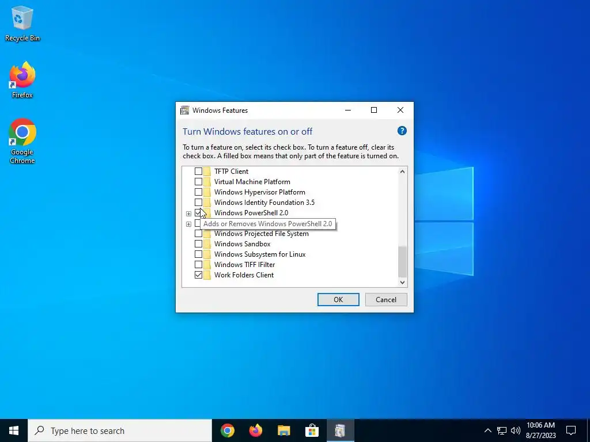This screenshot has width=590, height=442.
Task: Launch Firefox from the taskbar
Action: [x=255, y=430]
